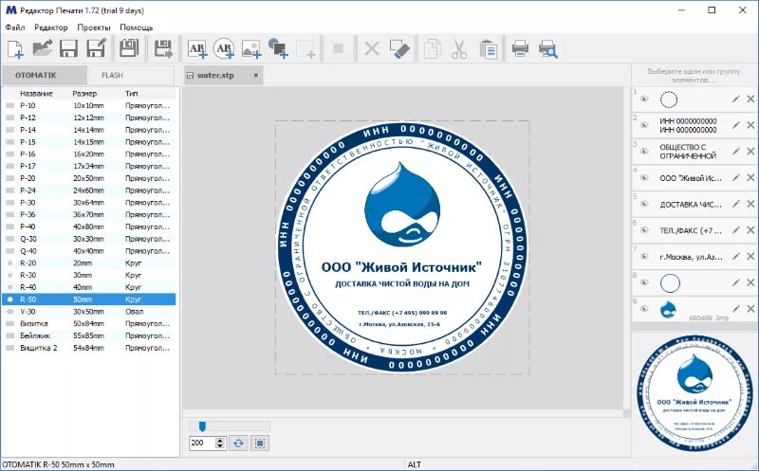
Task: Add dashed selection frame icon
Action: point(305,49)
